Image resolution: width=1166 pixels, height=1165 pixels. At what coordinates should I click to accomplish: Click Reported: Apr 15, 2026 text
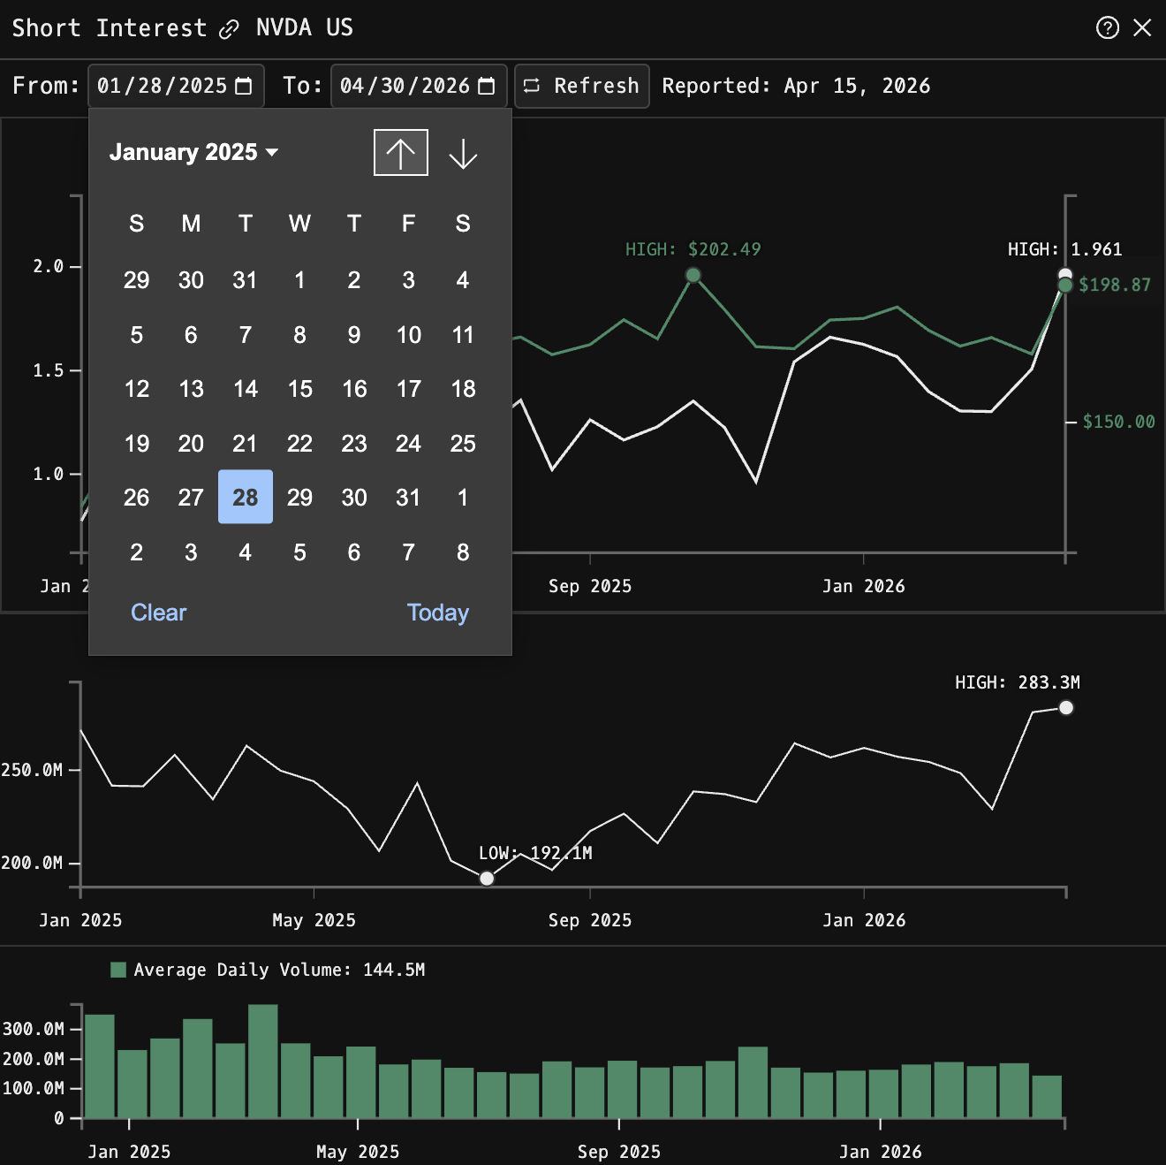pyautogui.click(x=796, y=86)
